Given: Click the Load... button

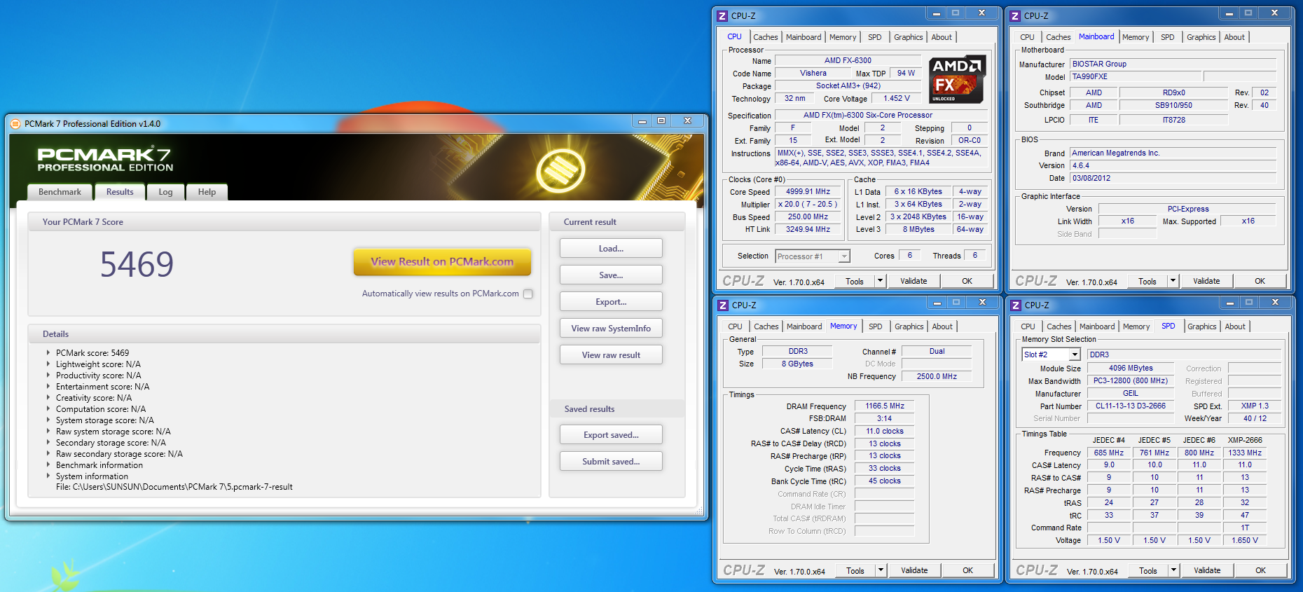Looking at the screenshot, I should pos(611,249).
